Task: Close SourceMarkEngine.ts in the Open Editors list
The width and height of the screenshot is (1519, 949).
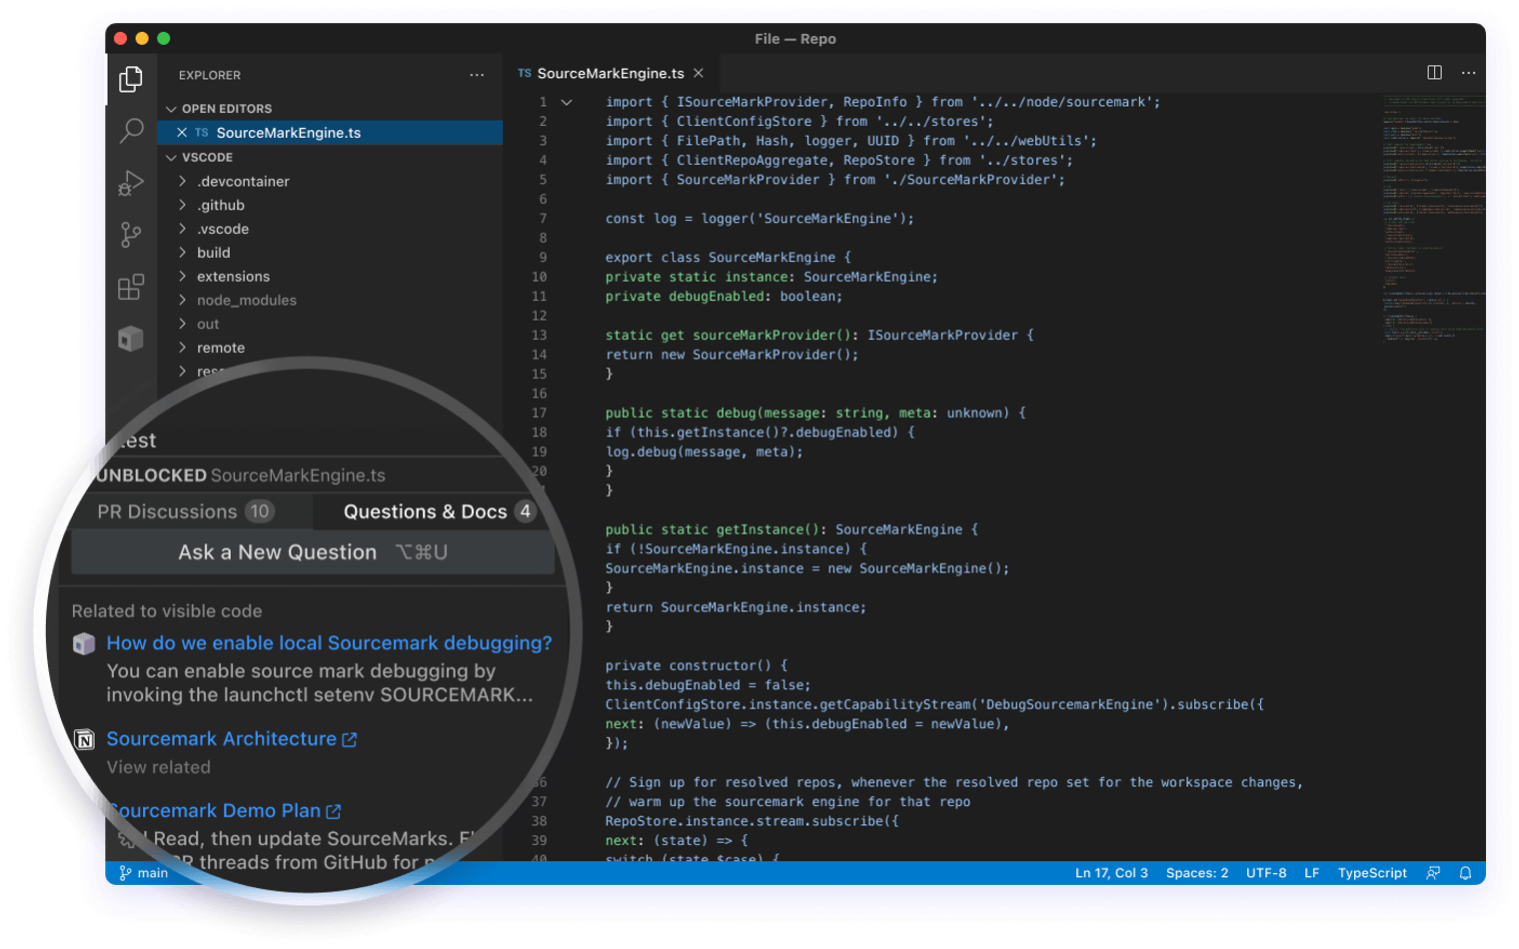Action: [182, 133]
